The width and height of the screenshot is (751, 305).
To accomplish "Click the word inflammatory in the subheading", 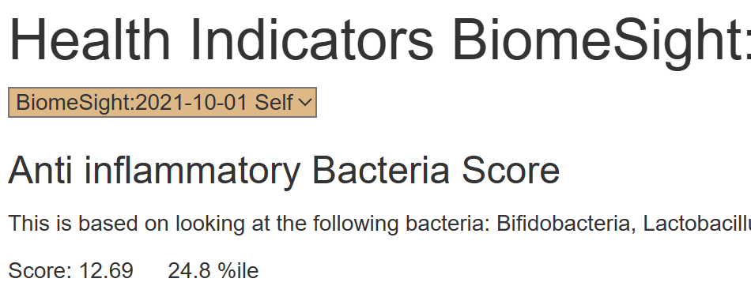I will click(x=192, y=171).
